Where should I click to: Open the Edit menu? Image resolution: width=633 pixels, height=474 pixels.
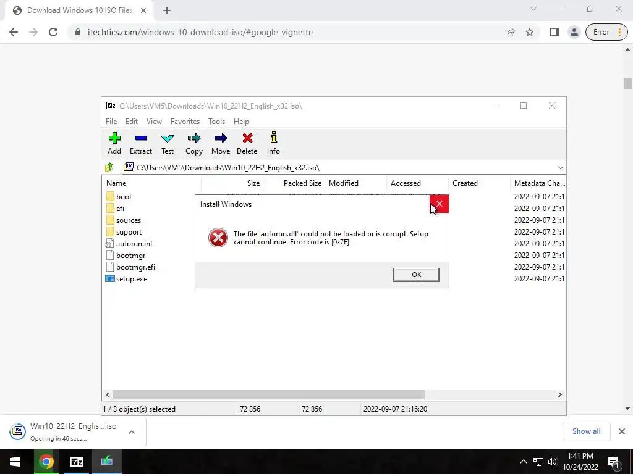point(131,122)
